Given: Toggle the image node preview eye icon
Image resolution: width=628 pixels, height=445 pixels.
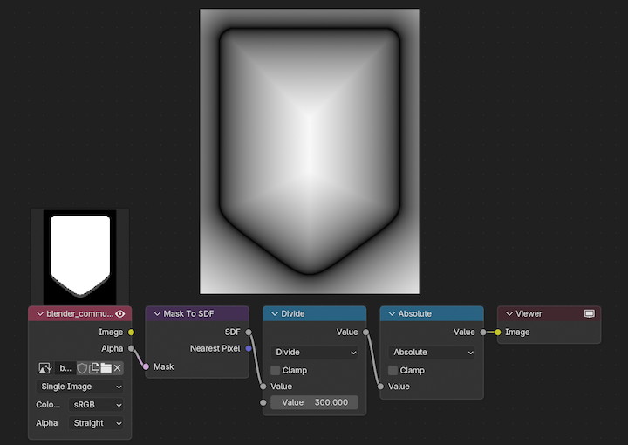Looking at the screenshot, I should (120, 313).
